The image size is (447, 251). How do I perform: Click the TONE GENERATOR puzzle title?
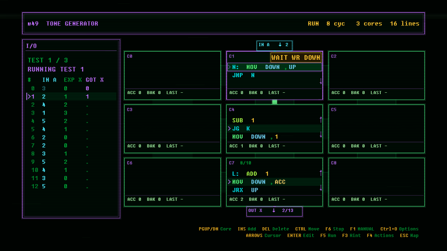point(72,24)
